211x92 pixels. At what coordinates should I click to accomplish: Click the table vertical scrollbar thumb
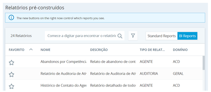coord(204,63)
